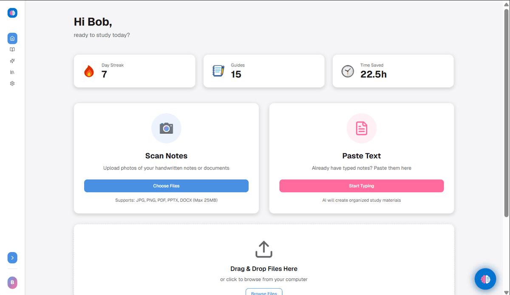The width and height of the screenshot is (510, 295).
Task: Select the AI sparkles icon in sidebar
Action: click(12, 61)
